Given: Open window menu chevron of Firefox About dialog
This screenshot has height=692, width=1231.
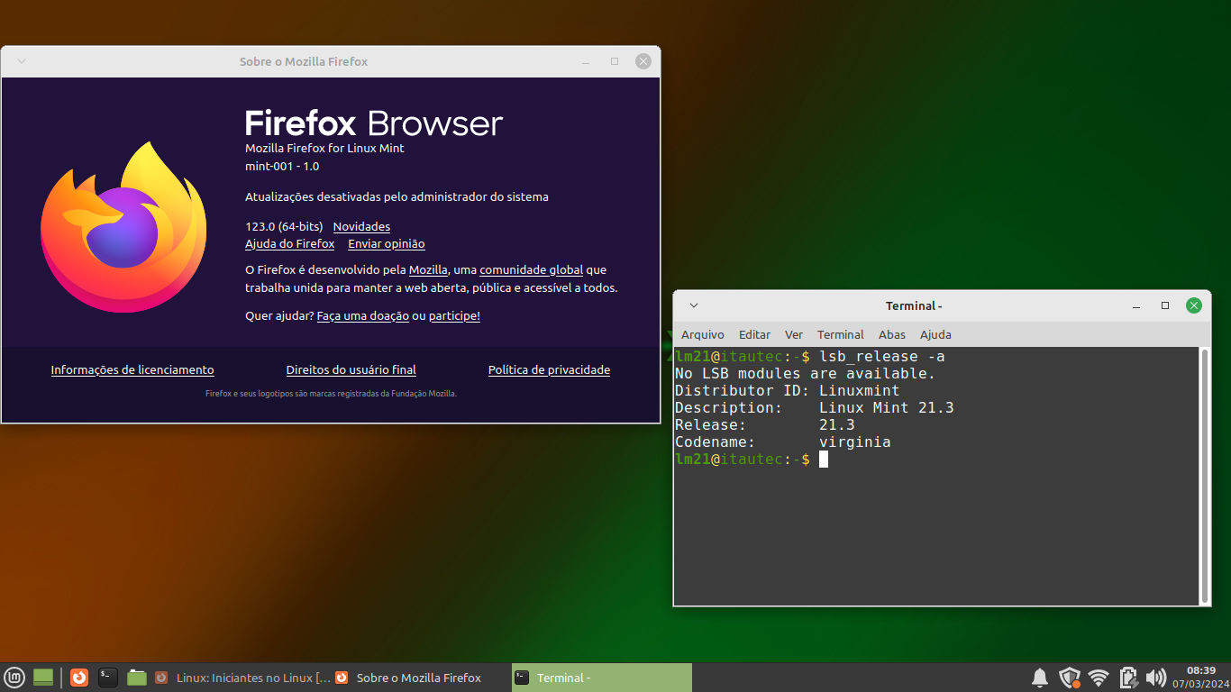Looking at the screenshot, I should click(x=23, y=61).
